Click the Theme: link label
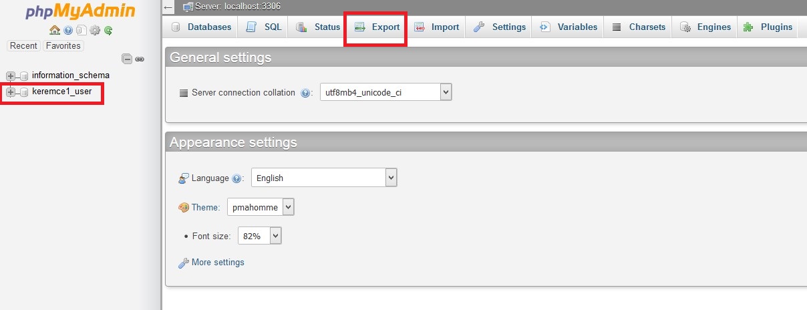Viewport: 807px width, 310px height. coord(206,208)
